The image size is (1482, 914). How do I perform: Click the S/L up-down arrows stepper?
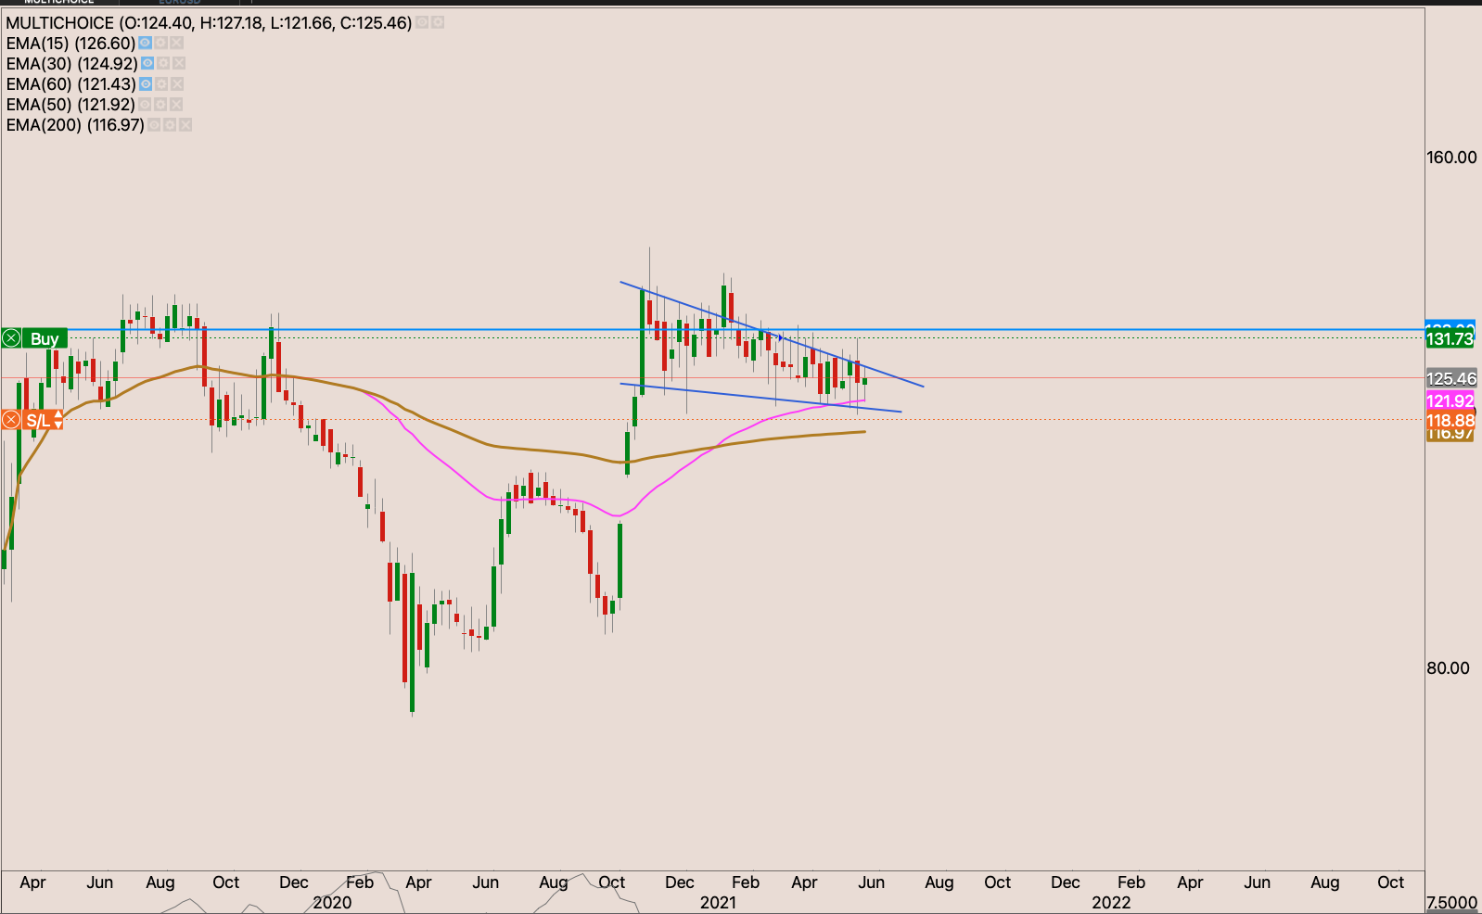(x=58, y=421)
